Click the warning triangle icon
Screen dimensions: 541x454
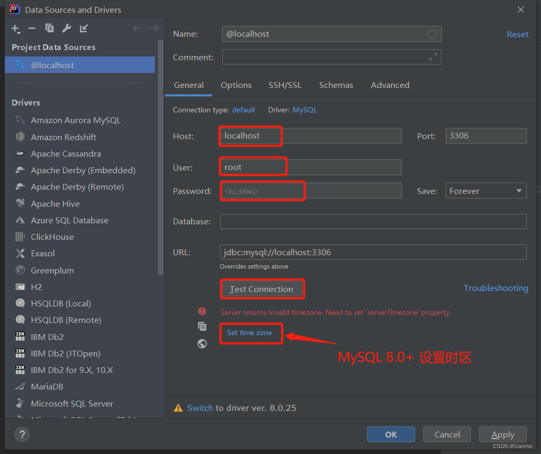coord(178,408)
